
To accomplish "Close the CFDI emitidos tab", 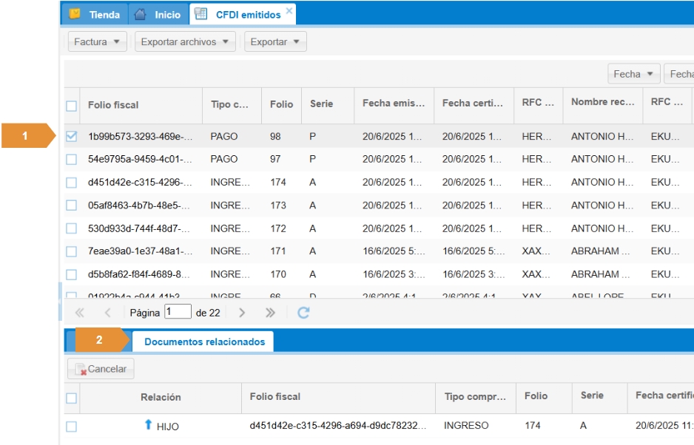I will [x=289, y=10].
